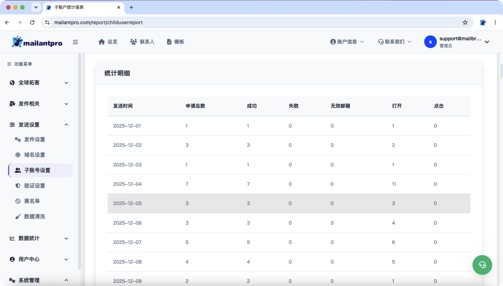Toggle the hamburger sidebar menu icon

pos(75,42)
